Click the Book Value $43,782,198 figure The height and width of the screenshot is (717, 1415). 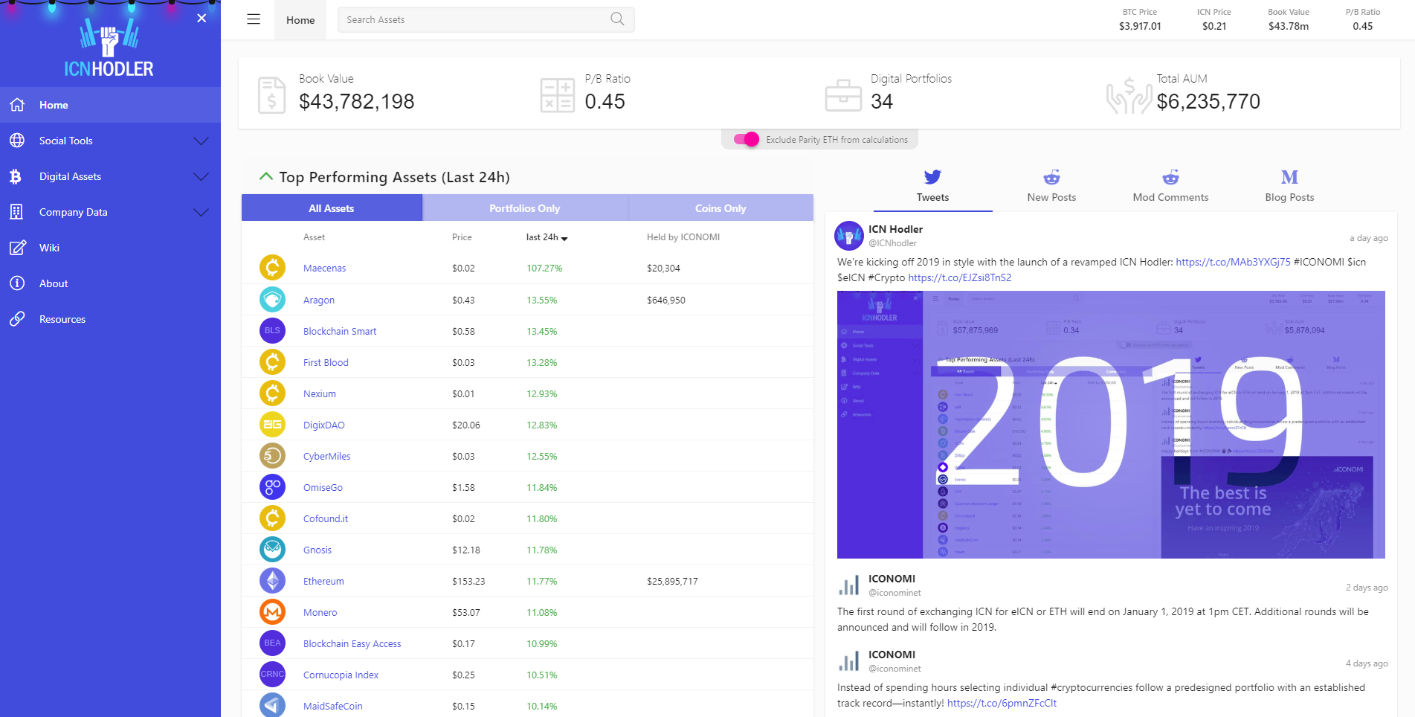coord(357,101)
